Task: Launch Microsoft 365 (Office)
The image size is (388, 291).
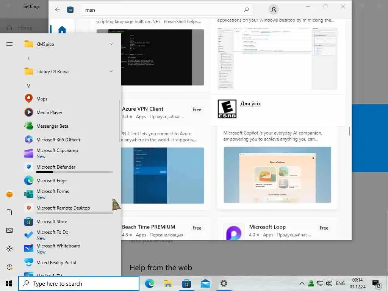Action: coord(69,139)
